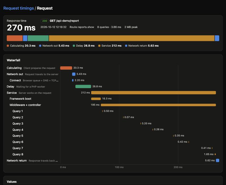Screen dimensions: 226x185
Task: Click "Waiting for a PHP worker" description
Action: click(31, 87)
